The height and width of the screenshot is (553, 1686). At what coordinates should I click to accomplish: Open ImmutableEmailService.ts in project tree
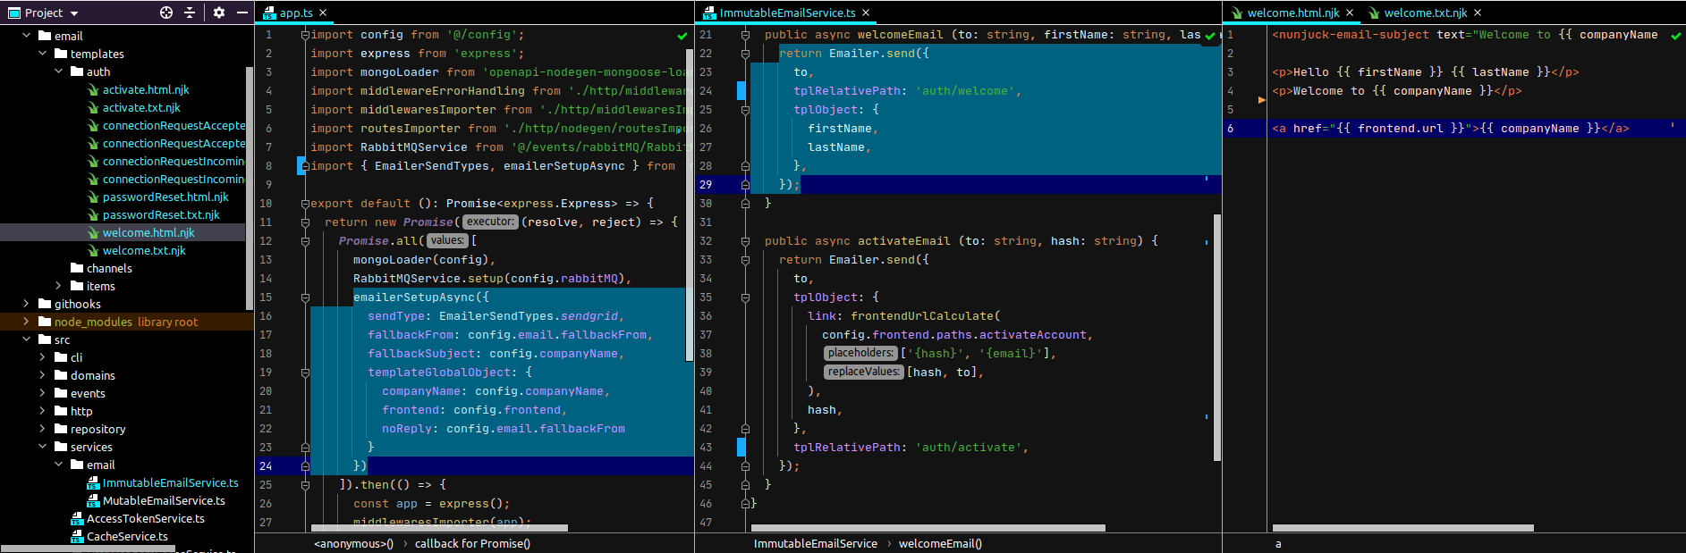[170, 482]
